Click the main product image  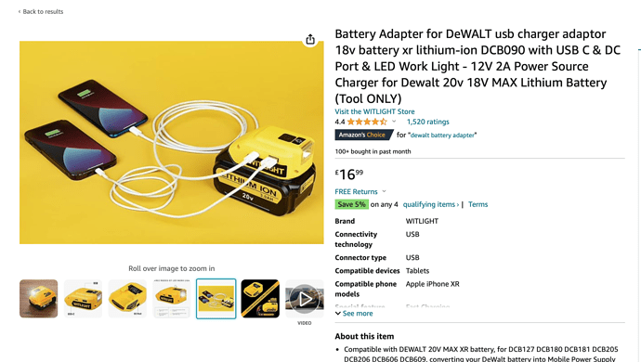[x=172, y=143]
